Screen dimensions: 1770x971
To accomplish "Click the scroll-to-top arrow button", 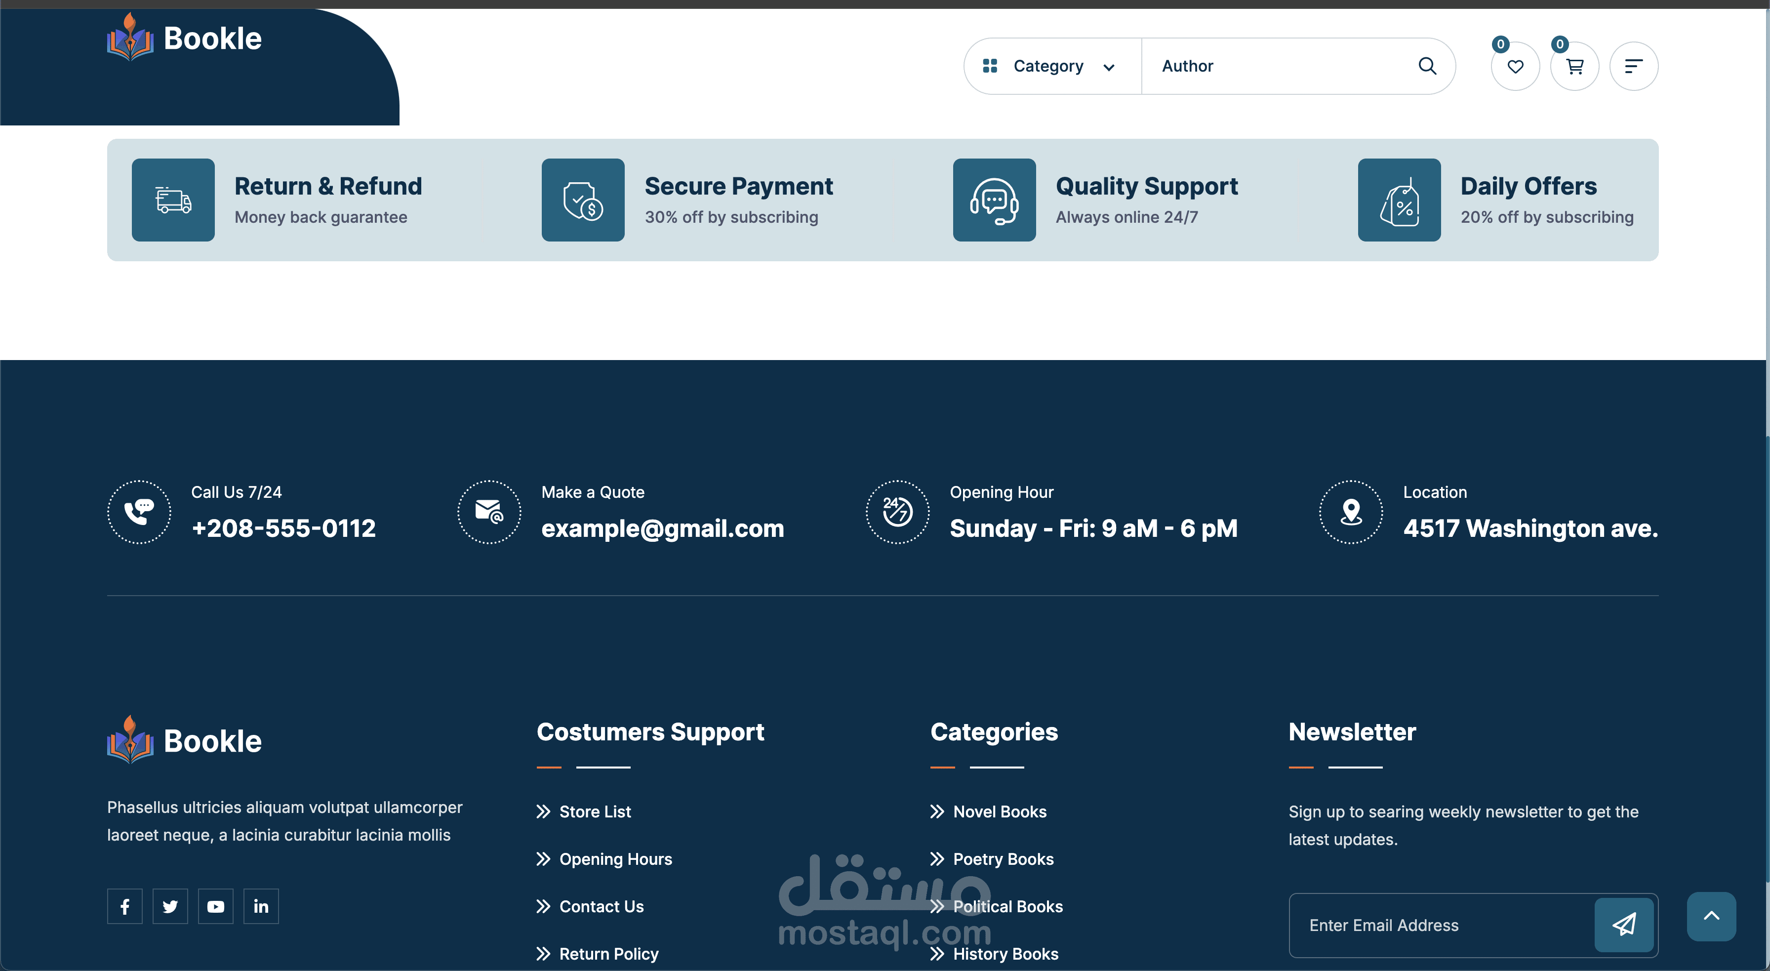I will click(x=1711, y=916).
